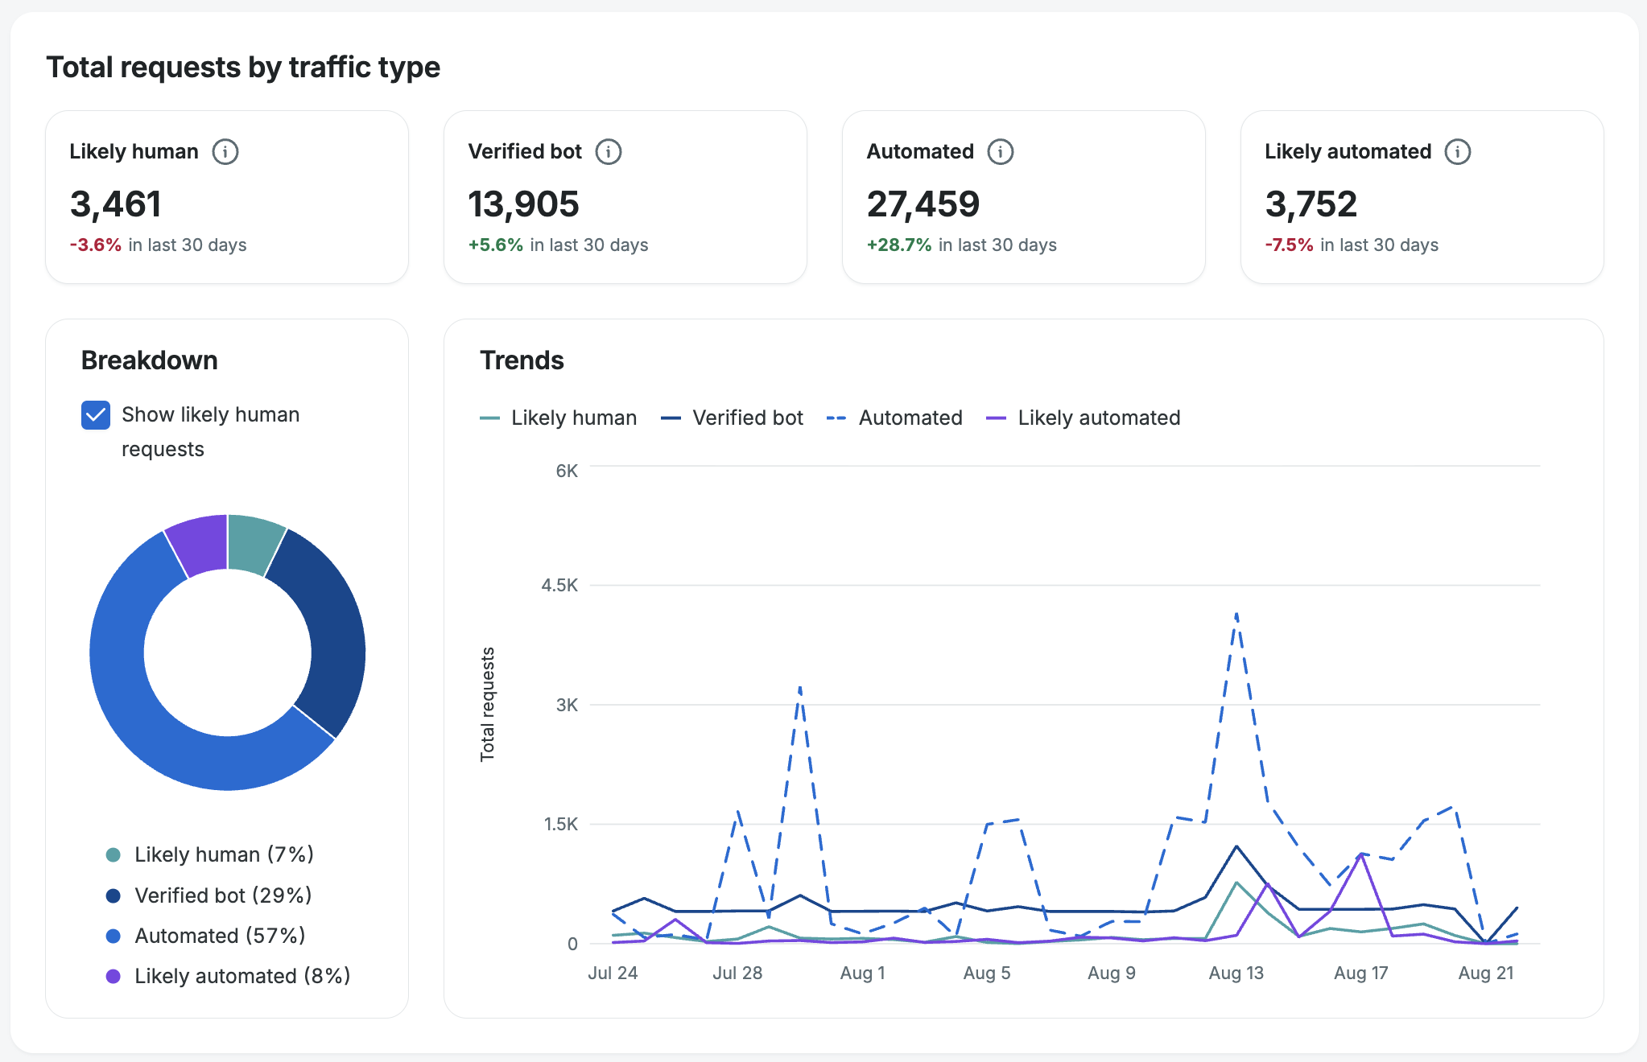This screenshot has height=1062, width=1647.
Task: Open the Automated card showing 27,459
Action: (1023, 197)
